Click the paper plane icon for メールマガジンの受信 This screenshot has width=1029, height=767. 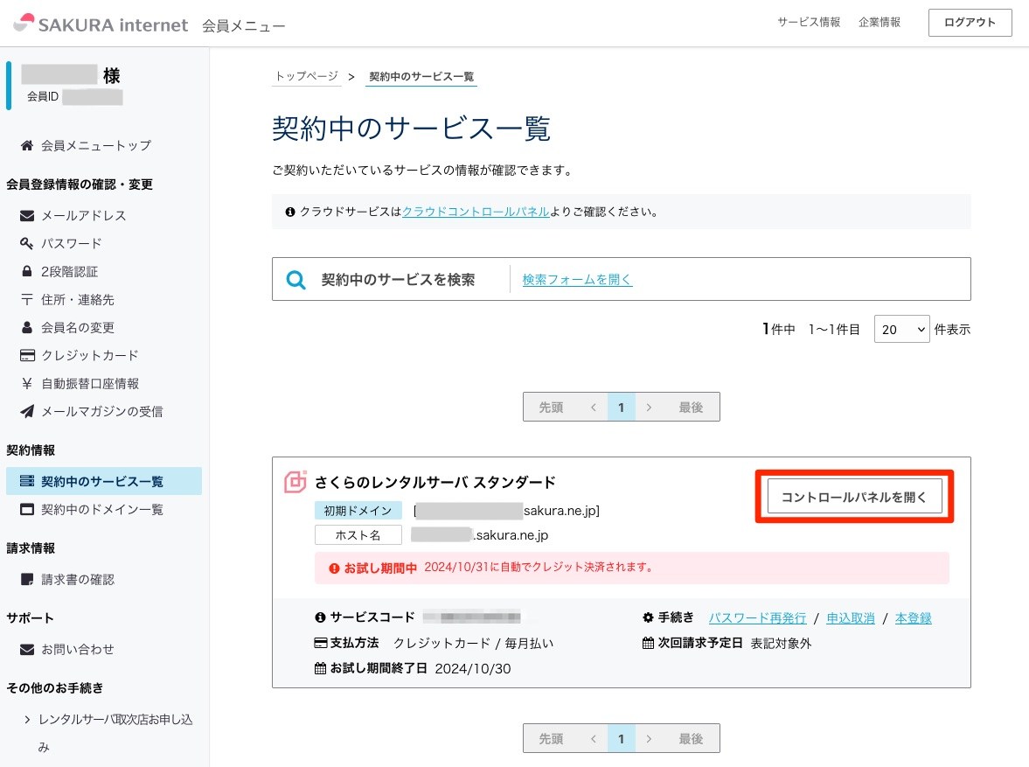pyautogui.click(x=27, y=411)
